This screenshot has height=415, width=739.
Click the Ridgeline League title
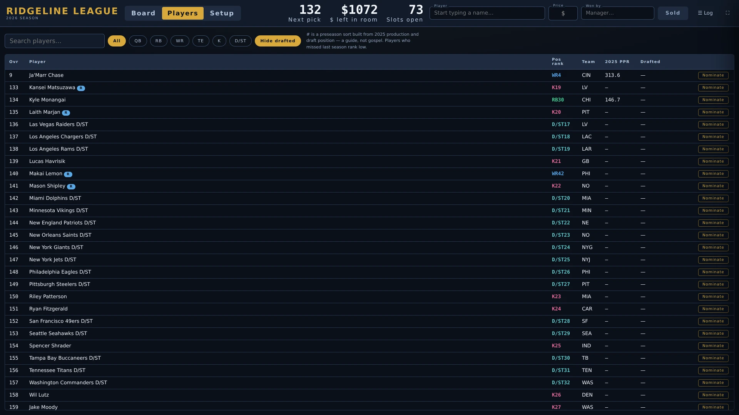click(62, 11)
